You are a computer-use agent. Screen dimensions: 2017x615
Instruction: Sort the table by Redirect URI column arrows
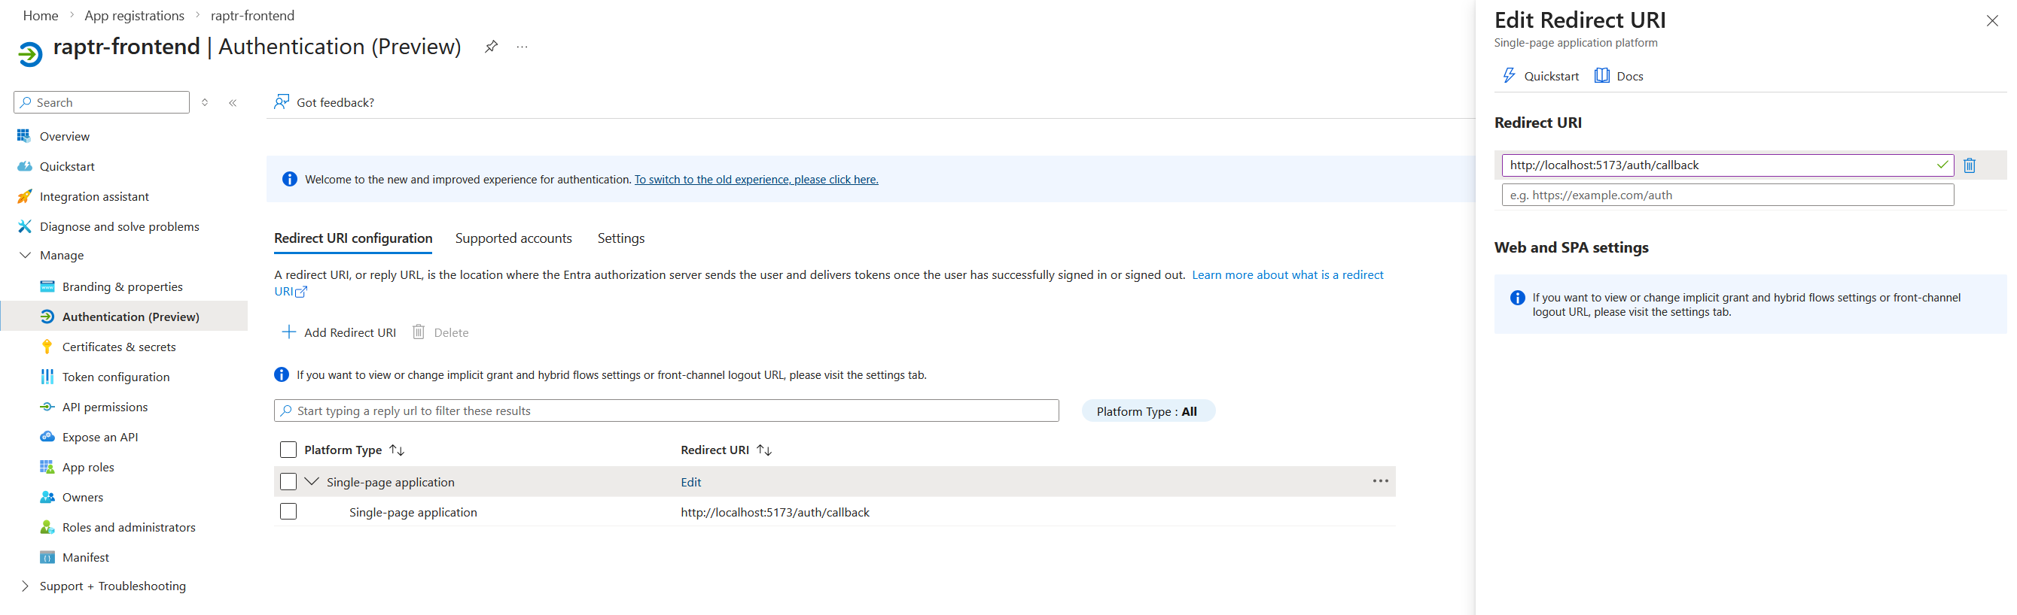pyautogui.click(x=764, y=450)
